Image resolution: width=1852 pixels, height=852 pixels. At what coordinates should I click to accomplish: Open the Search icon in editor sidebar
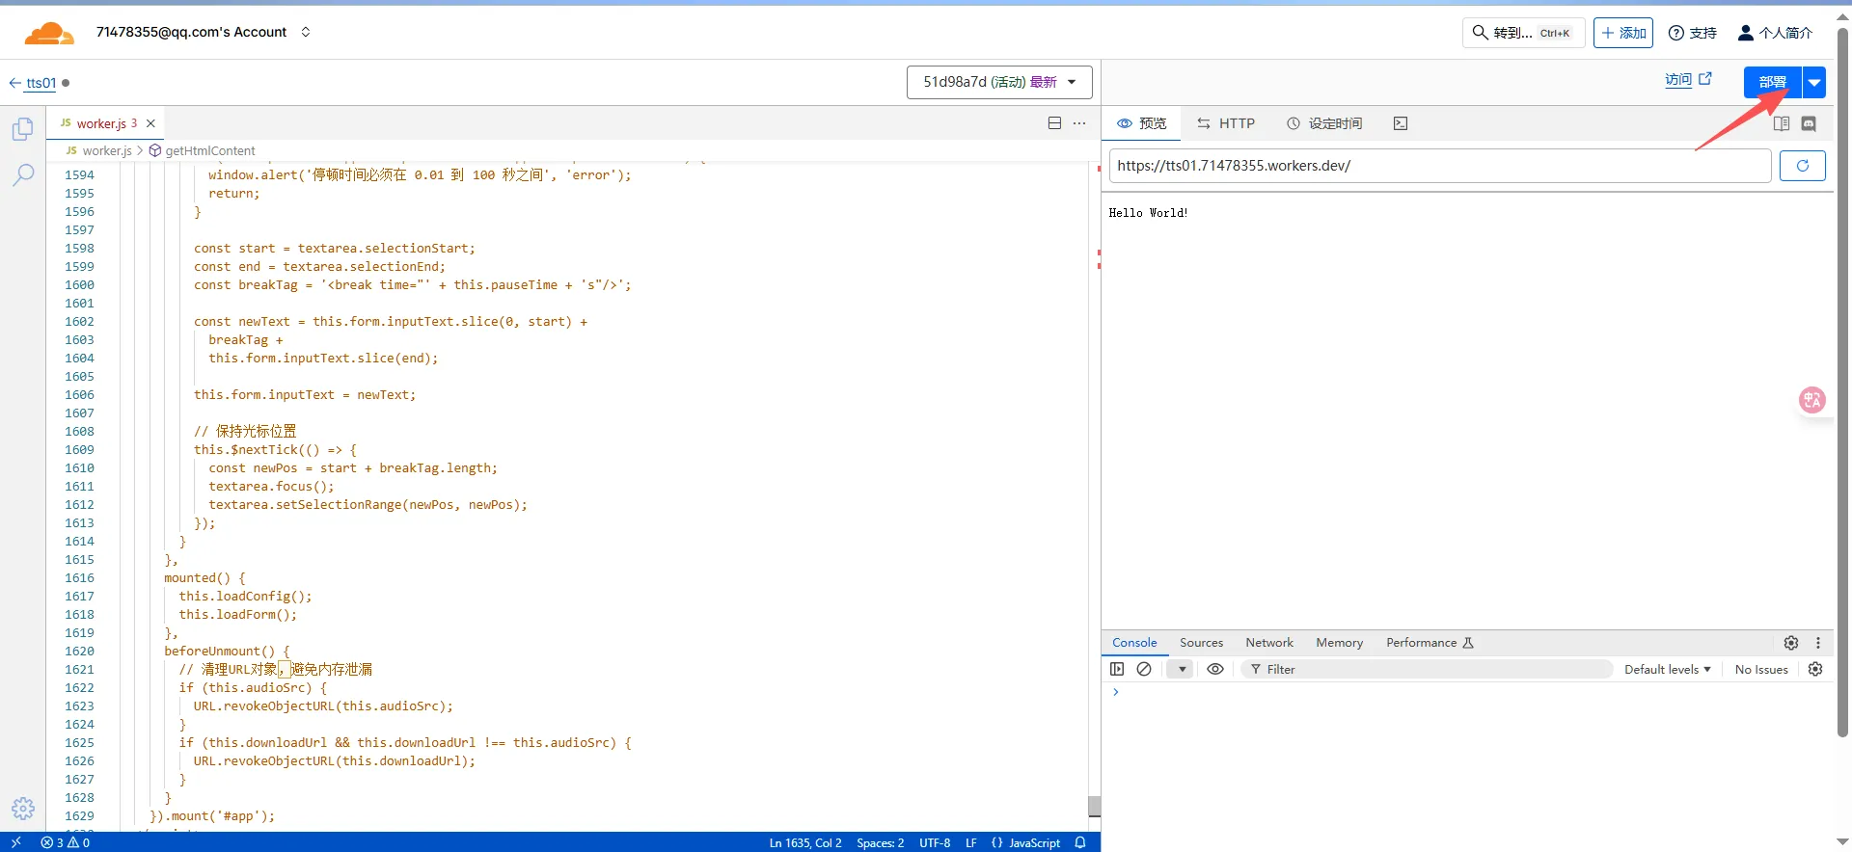click(23, 174)
